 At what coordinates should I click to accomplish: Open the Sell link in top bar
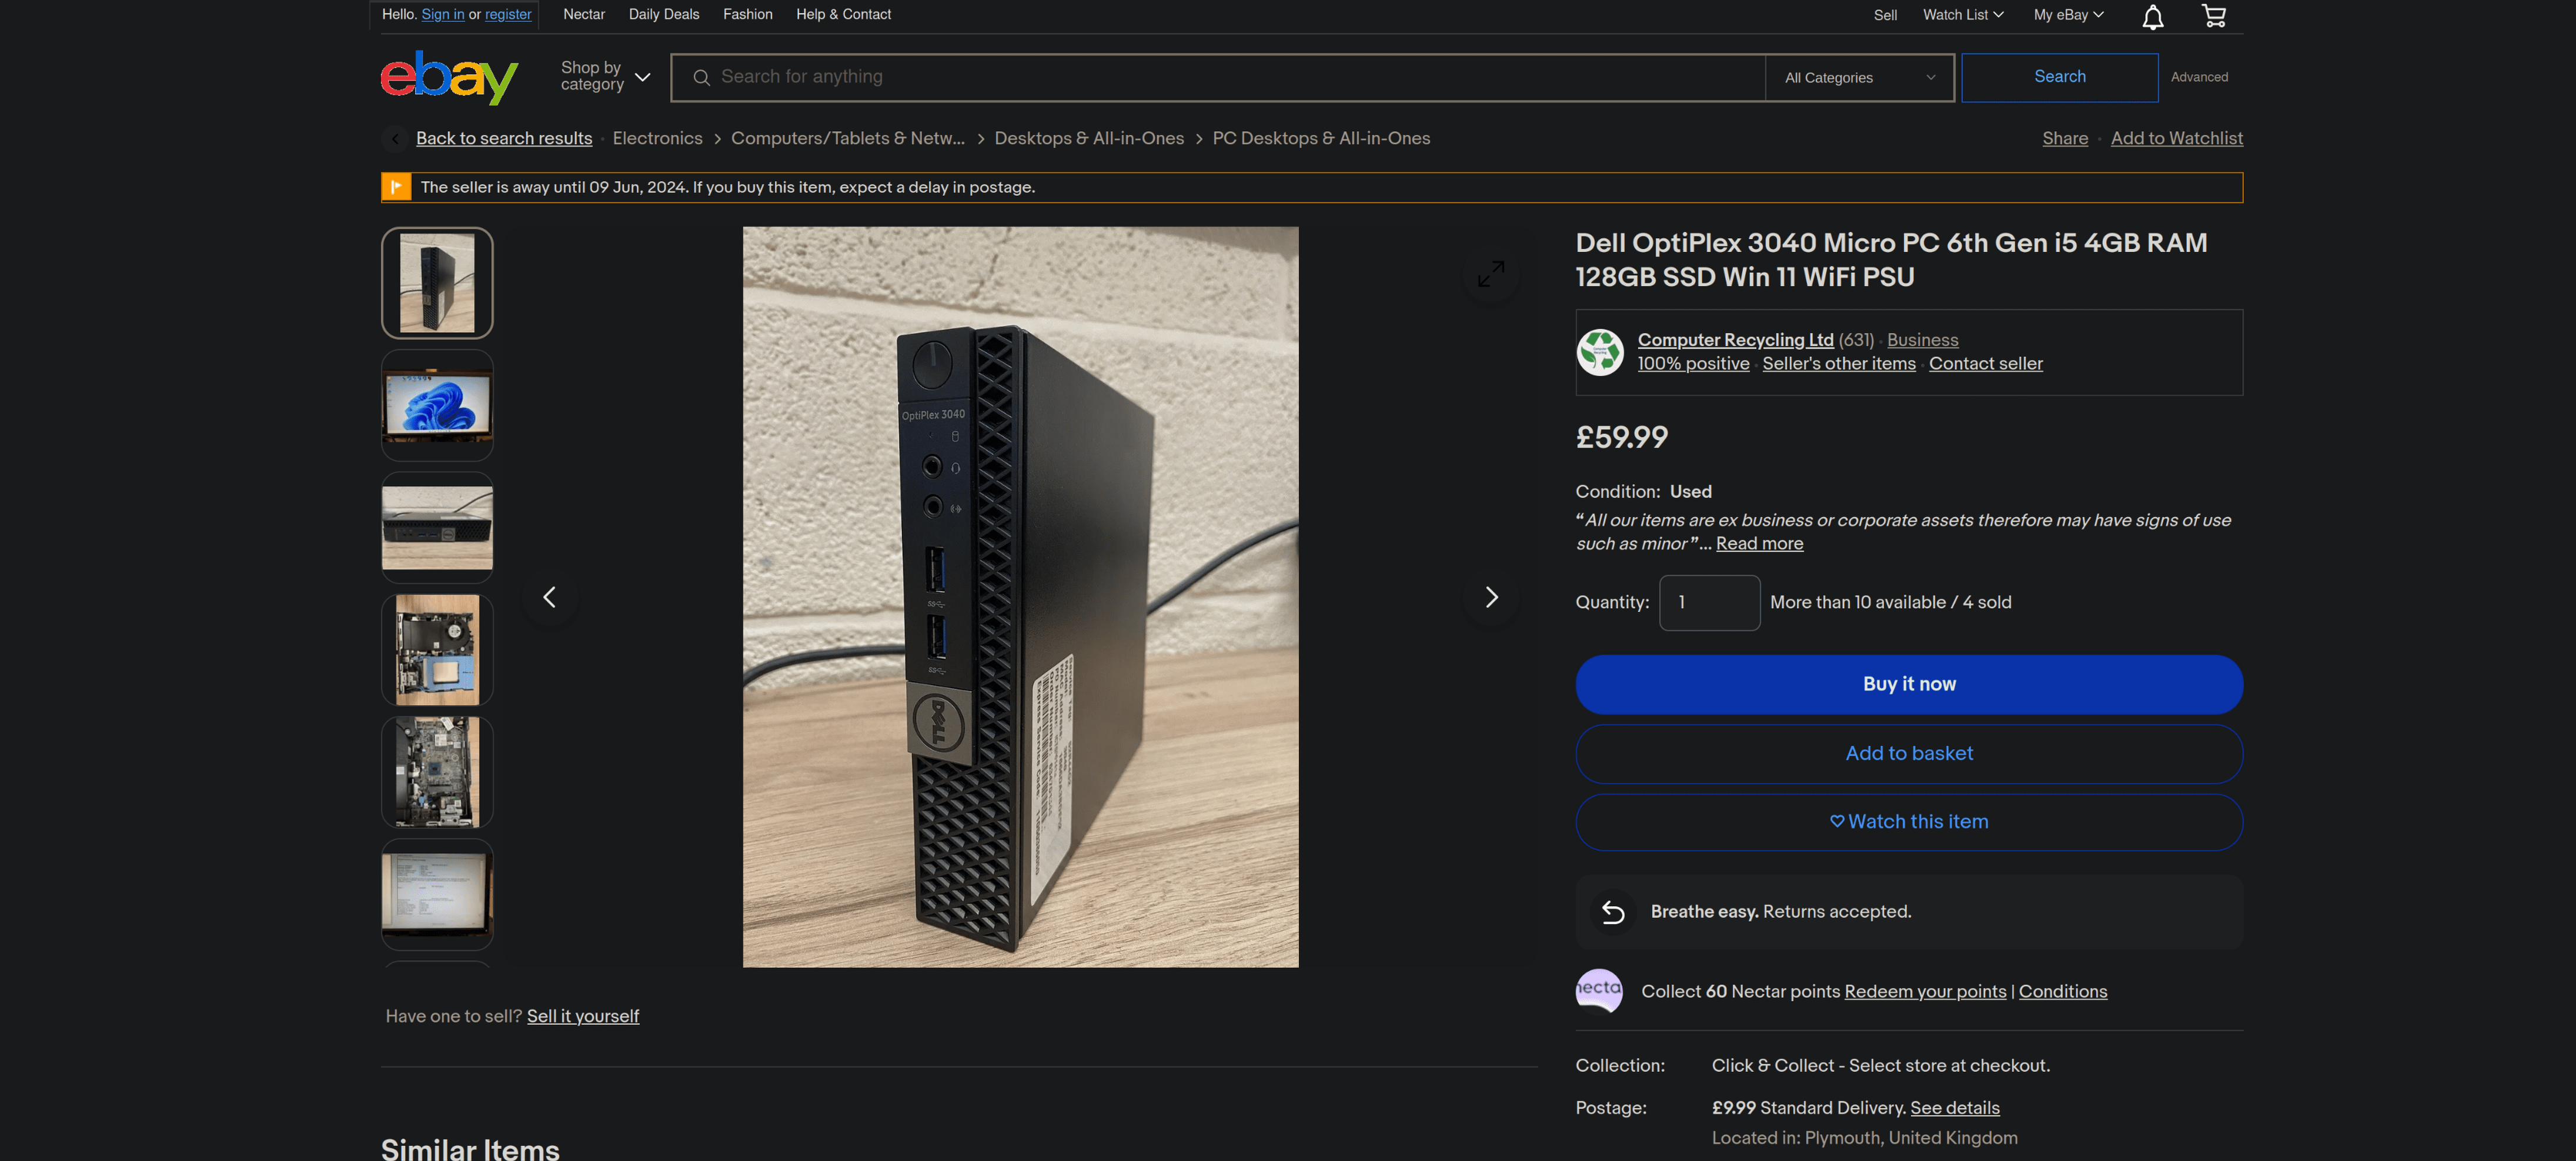point(1885,15)
